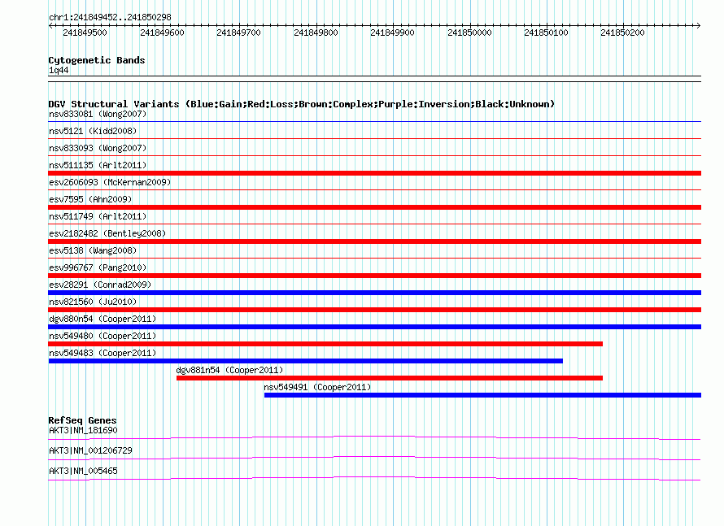
Task: Click the 241849600 ruler position label
Action: 162,33
